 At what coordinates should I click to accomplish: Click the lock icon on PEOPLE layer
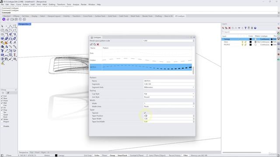tap(245, 44)
